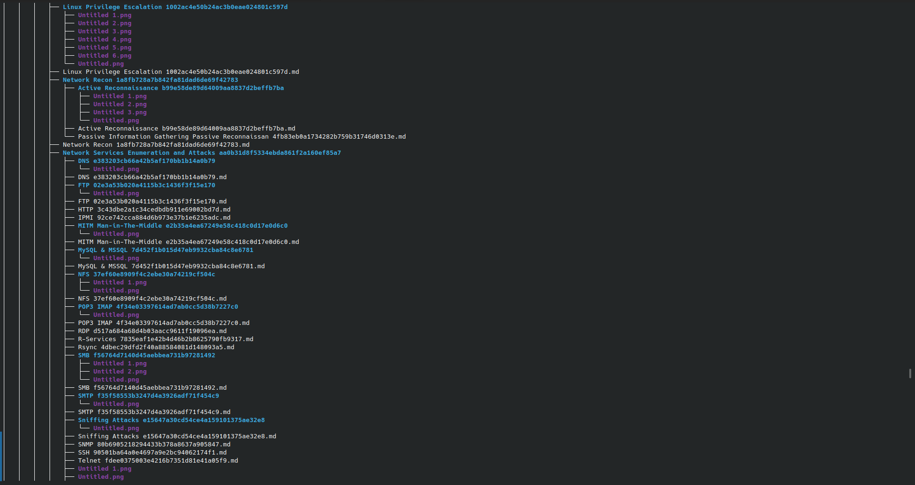Click the POP3 IMAP directory name
The width and height of the screenshot is (915, 485).
(158, 307)
